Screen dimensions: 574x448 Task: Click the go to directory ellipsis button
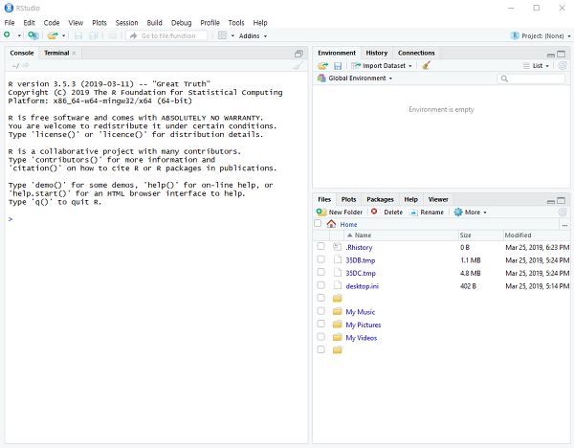point(564,225)
